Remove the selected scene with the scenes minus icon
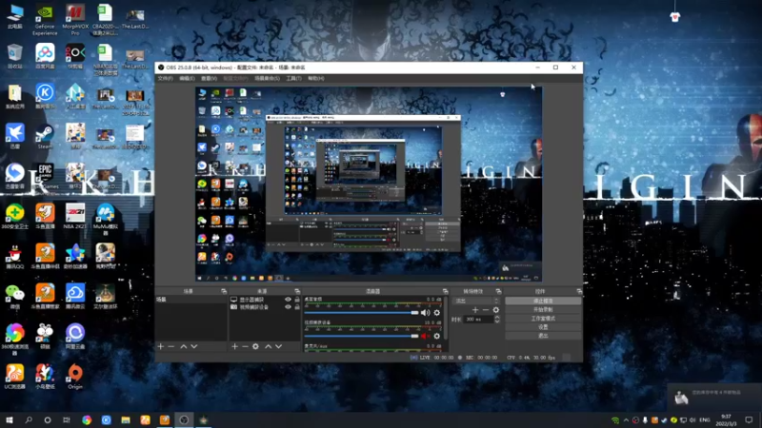Viewport: 762px width, 428px height. click(x=171, y=346)
